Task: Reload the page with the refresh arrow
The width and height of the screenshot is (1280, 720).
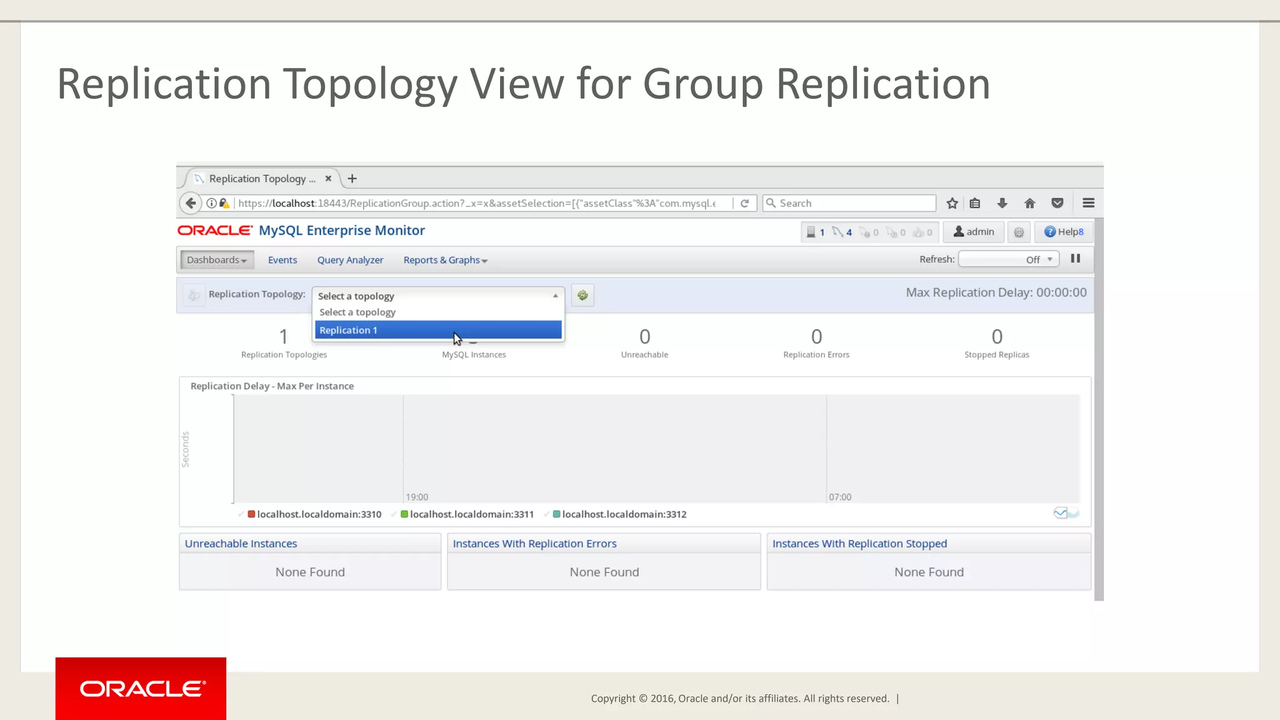Action: (745, 203)
